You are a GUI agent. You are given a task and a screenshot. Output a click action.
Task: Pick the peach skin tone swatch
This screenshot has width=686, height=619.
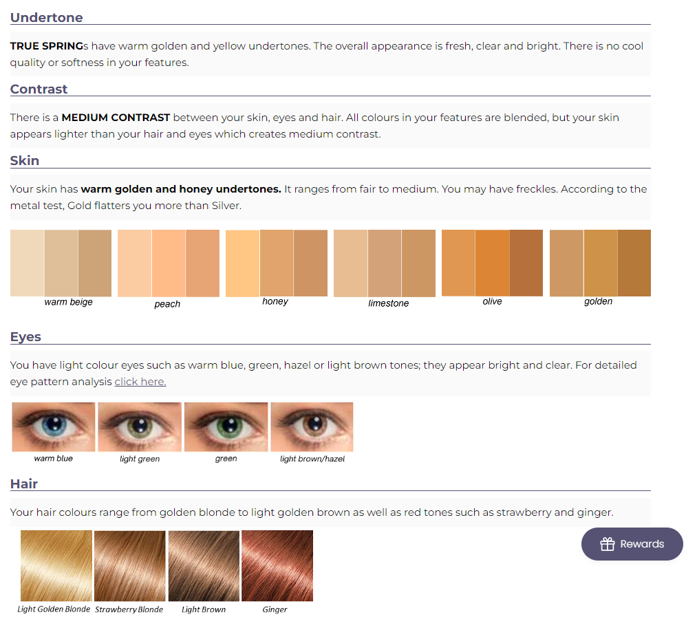(x=169, y=263)
